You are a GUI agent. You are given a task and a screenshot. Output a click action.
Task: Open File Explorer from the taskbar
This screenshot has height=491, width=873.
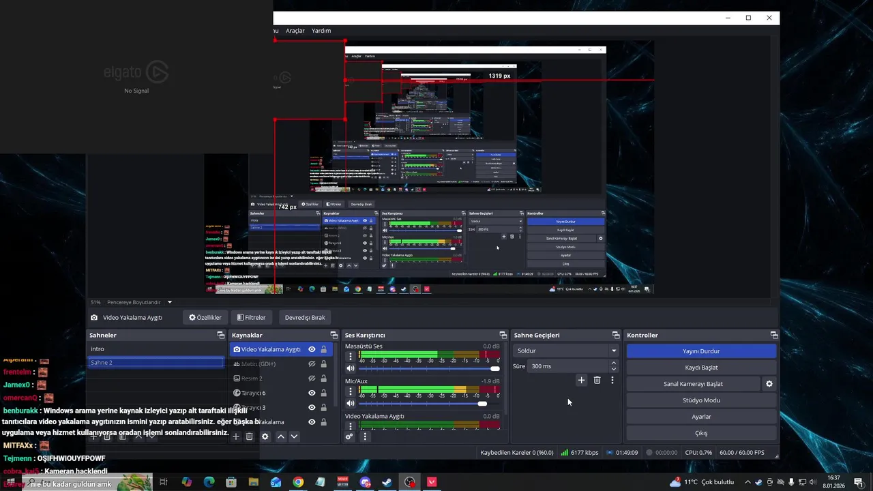[x=254, y=482]
